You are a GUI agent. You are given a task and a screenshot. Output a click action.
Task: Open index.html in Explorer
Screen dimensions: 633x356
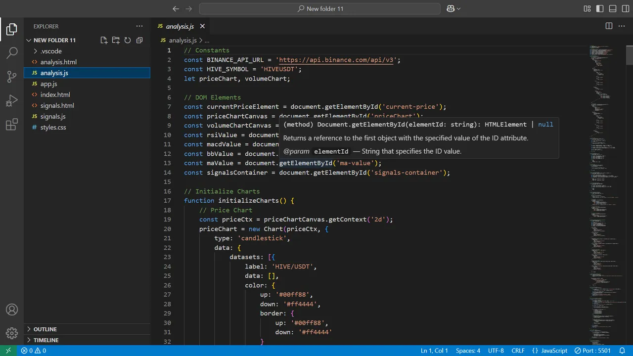pyautogui.click(x=55, y=94)
